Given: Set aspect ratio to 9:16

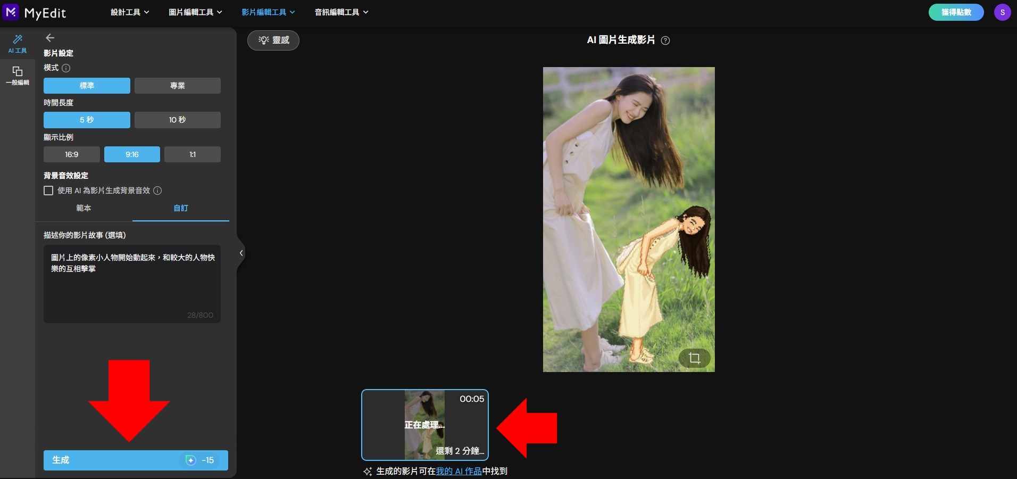Looking at the screenshot, I should pyautogui.click(x=132, y=154).
